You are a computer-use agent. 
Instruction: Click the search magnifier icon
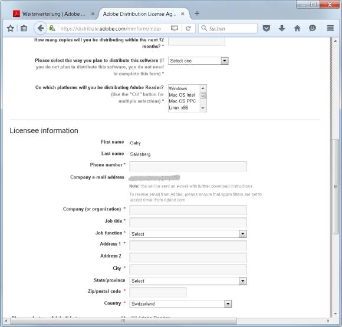(204, 28)
